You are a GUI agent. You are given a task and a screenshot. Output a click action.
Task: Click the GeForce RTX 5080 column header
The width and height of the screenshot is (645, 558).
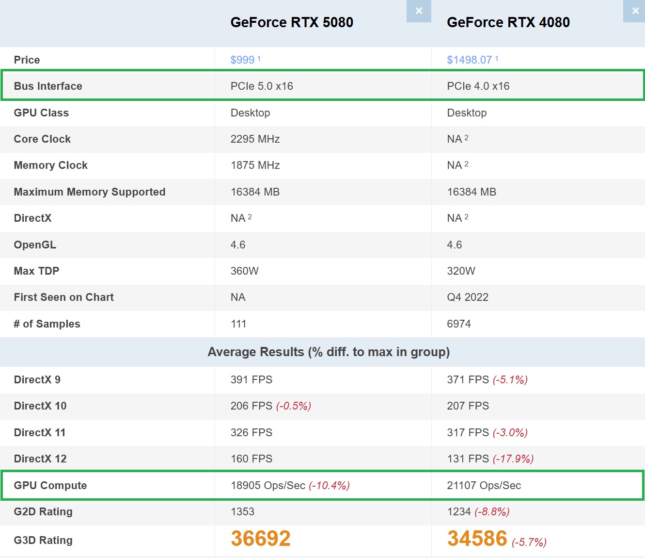[292, 22]
